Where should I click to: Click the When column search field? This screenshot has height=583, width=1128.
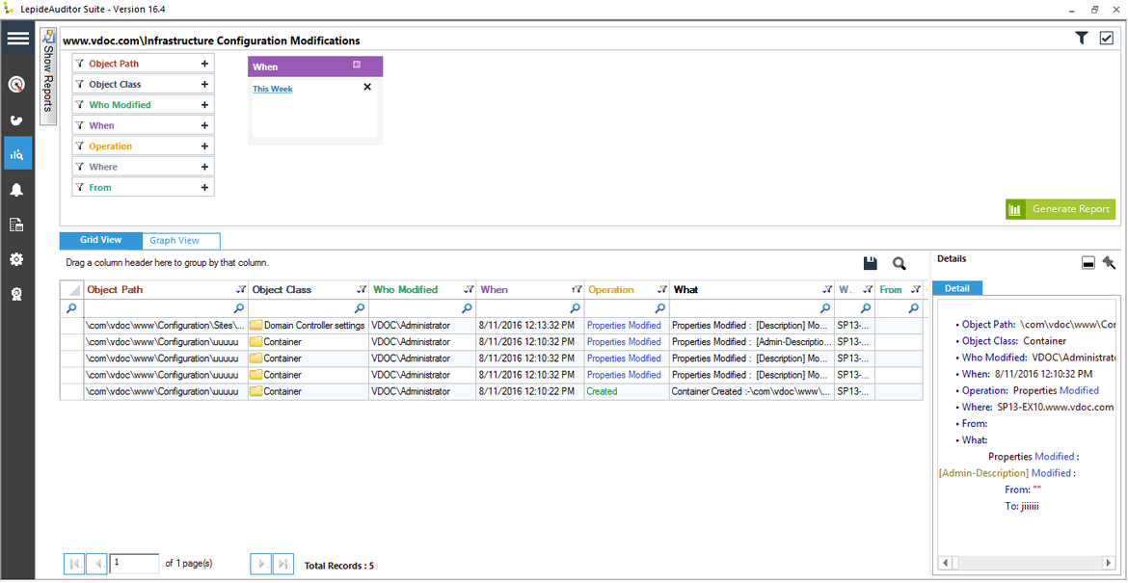(530, 307)
